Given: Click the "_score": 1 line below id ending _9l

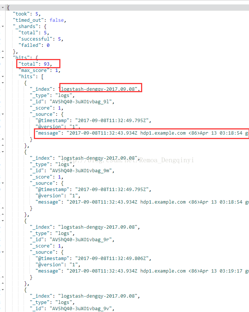Looking at the screenshot, I should point(46,108).
